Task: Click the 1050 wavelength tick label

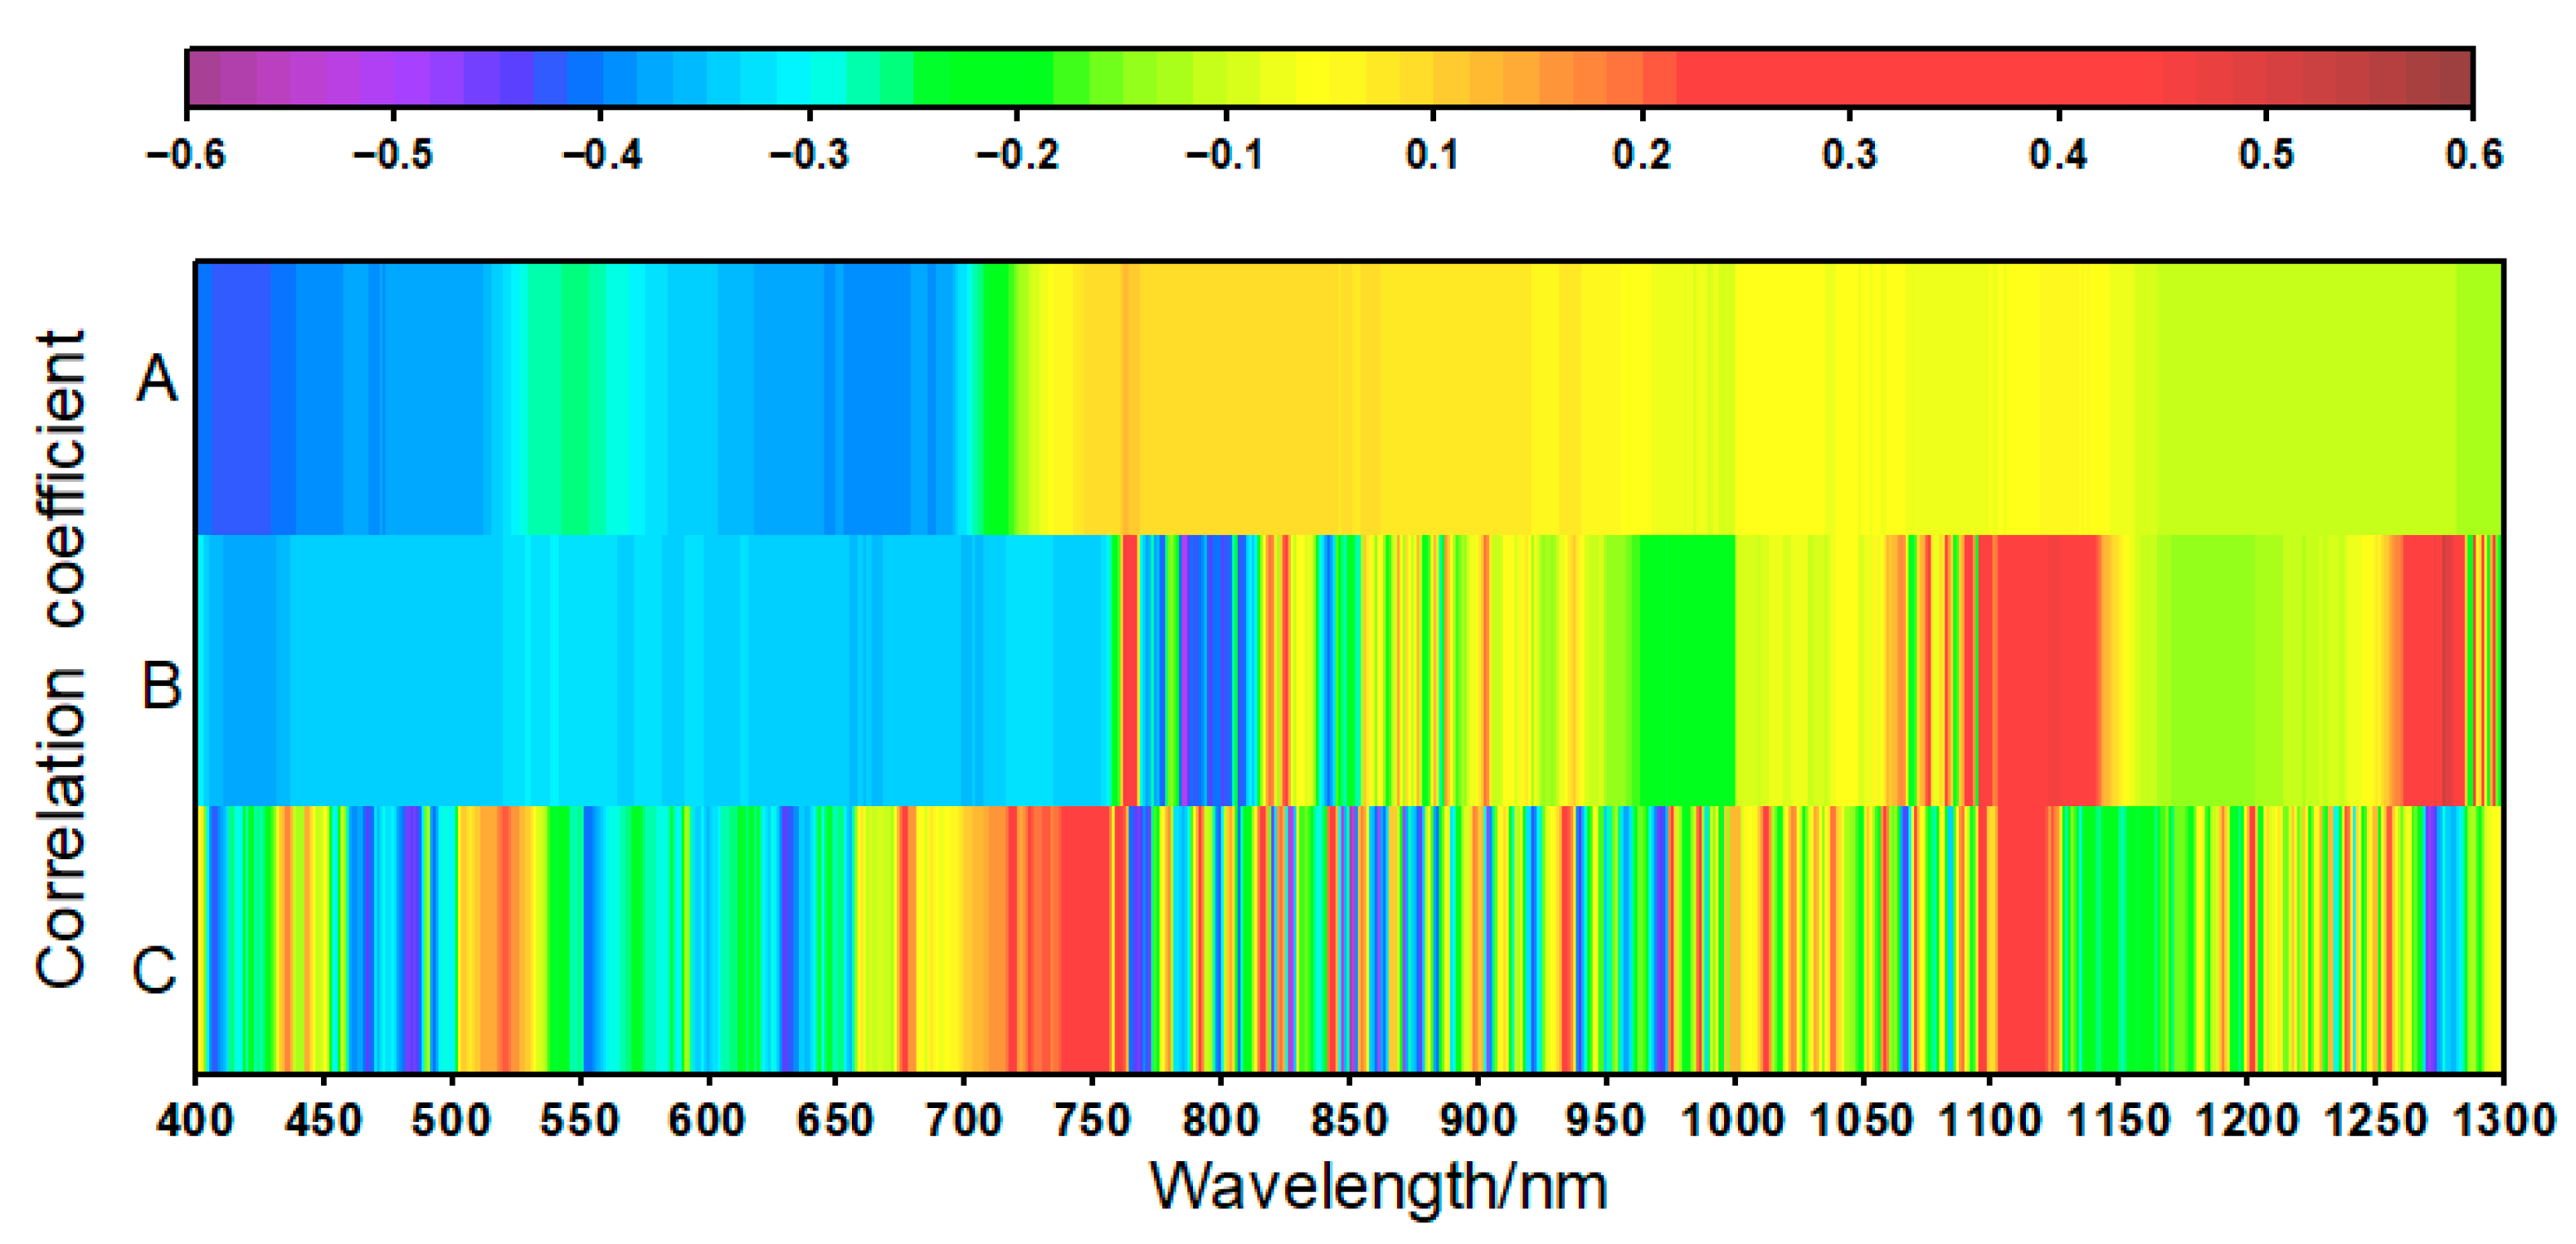Action: [x=1861, y=1120]
